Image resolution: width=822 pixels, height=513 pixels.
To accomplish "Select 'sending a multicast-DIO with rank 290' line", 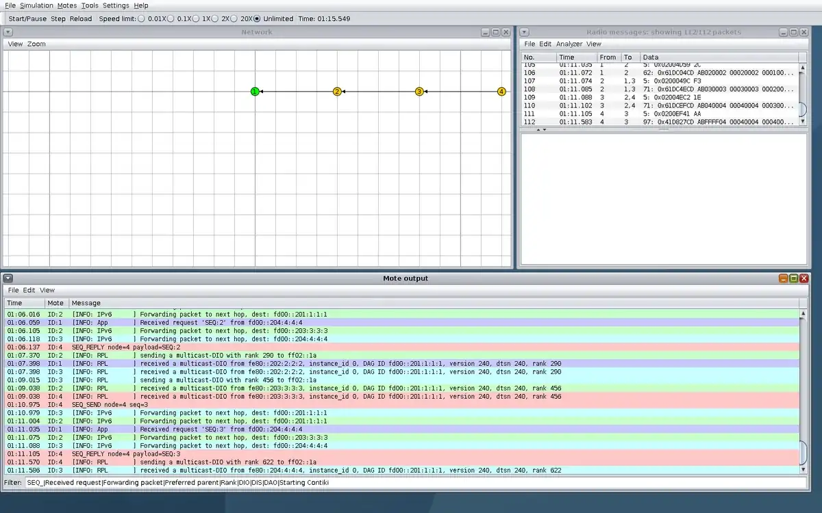I will (402, 356).
